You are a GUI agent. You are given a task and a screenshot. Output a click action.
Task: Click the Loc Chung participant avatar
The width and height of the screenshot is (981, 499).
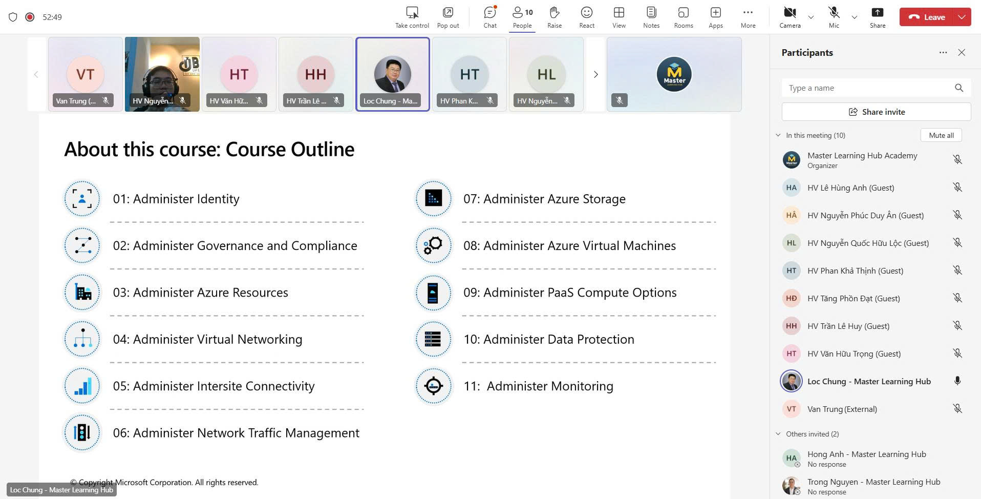pos(792,381)
